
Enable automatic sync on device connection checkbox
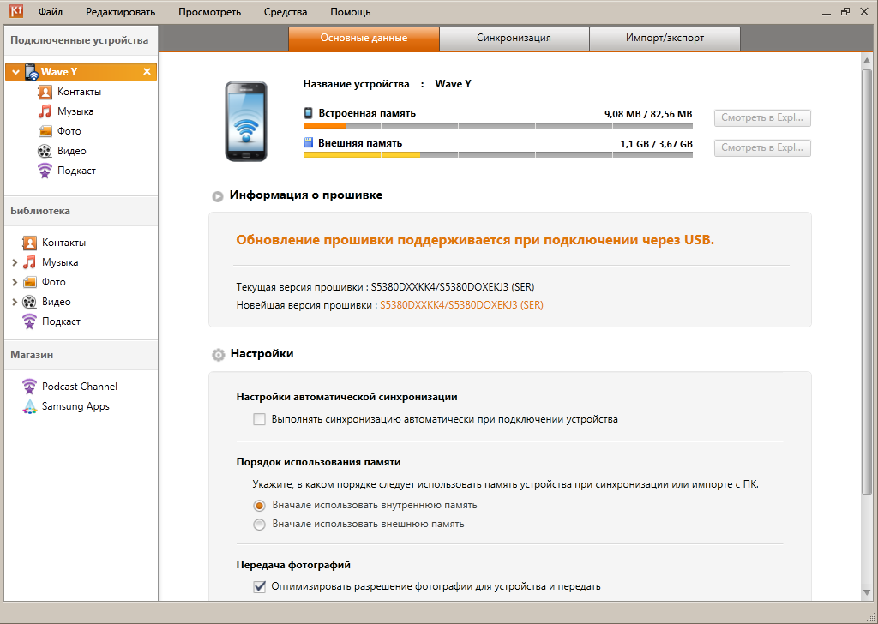[259, 419]
